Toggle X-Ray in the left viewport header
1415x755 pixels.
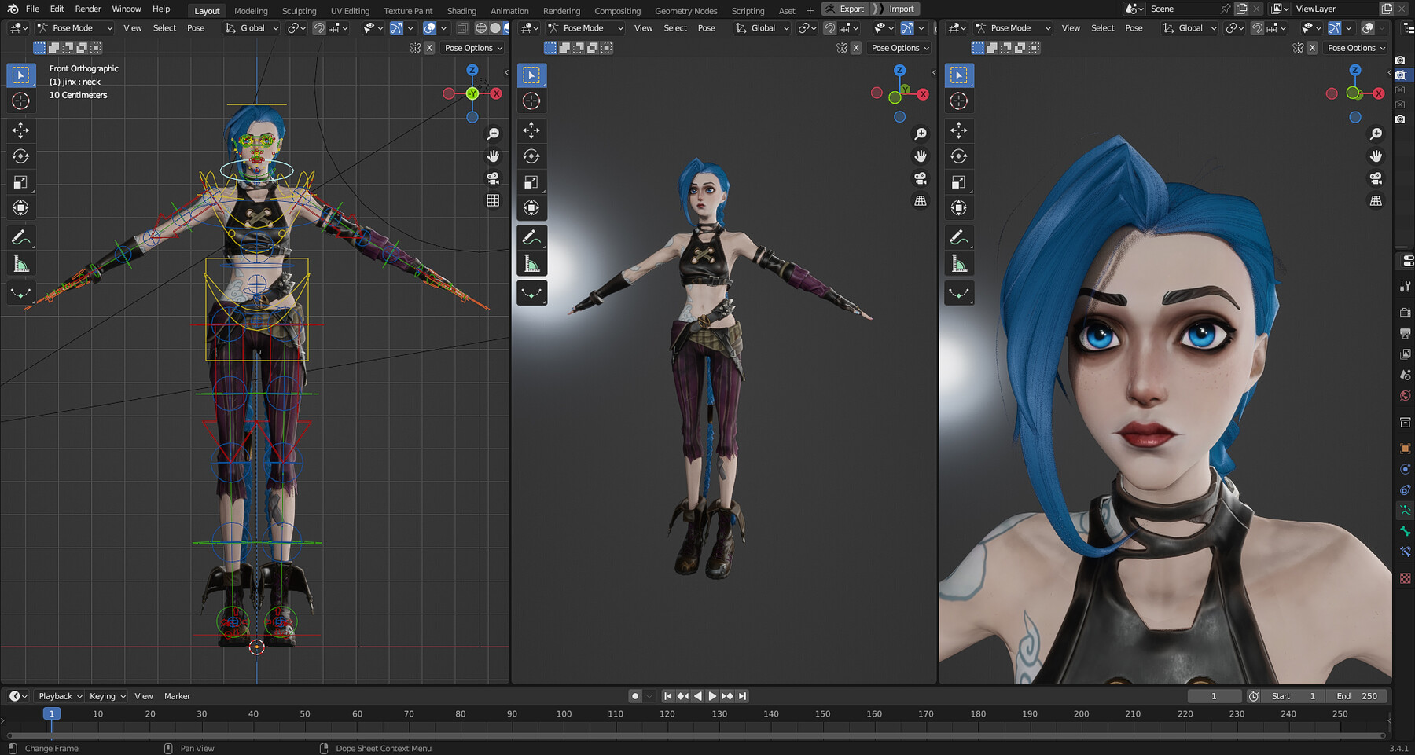click(462, 28)
